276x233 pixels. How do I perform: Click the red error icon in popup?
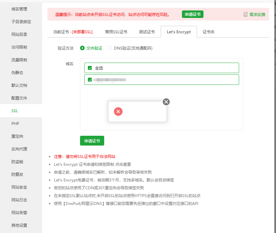pyautogui.click(x=118, y=112)
